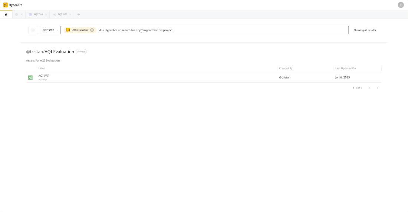This screenshot has width=408, height=212.
Task: Remove the AQI Evaluation filter chip
Action: tap(92, 30)
